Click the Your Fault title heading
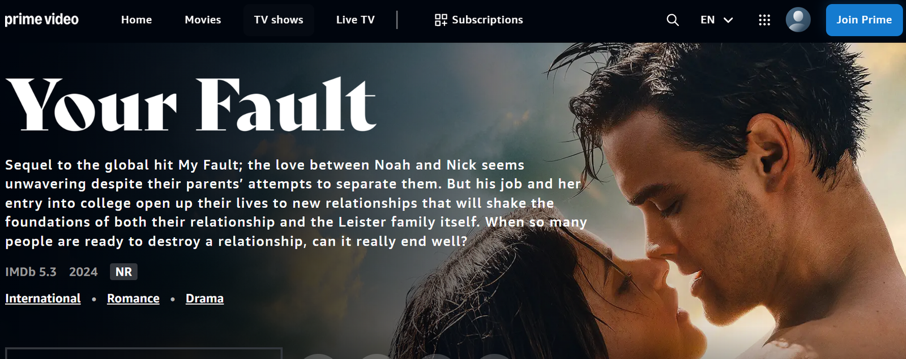906x359 pixels. click(x=191, y=105)
